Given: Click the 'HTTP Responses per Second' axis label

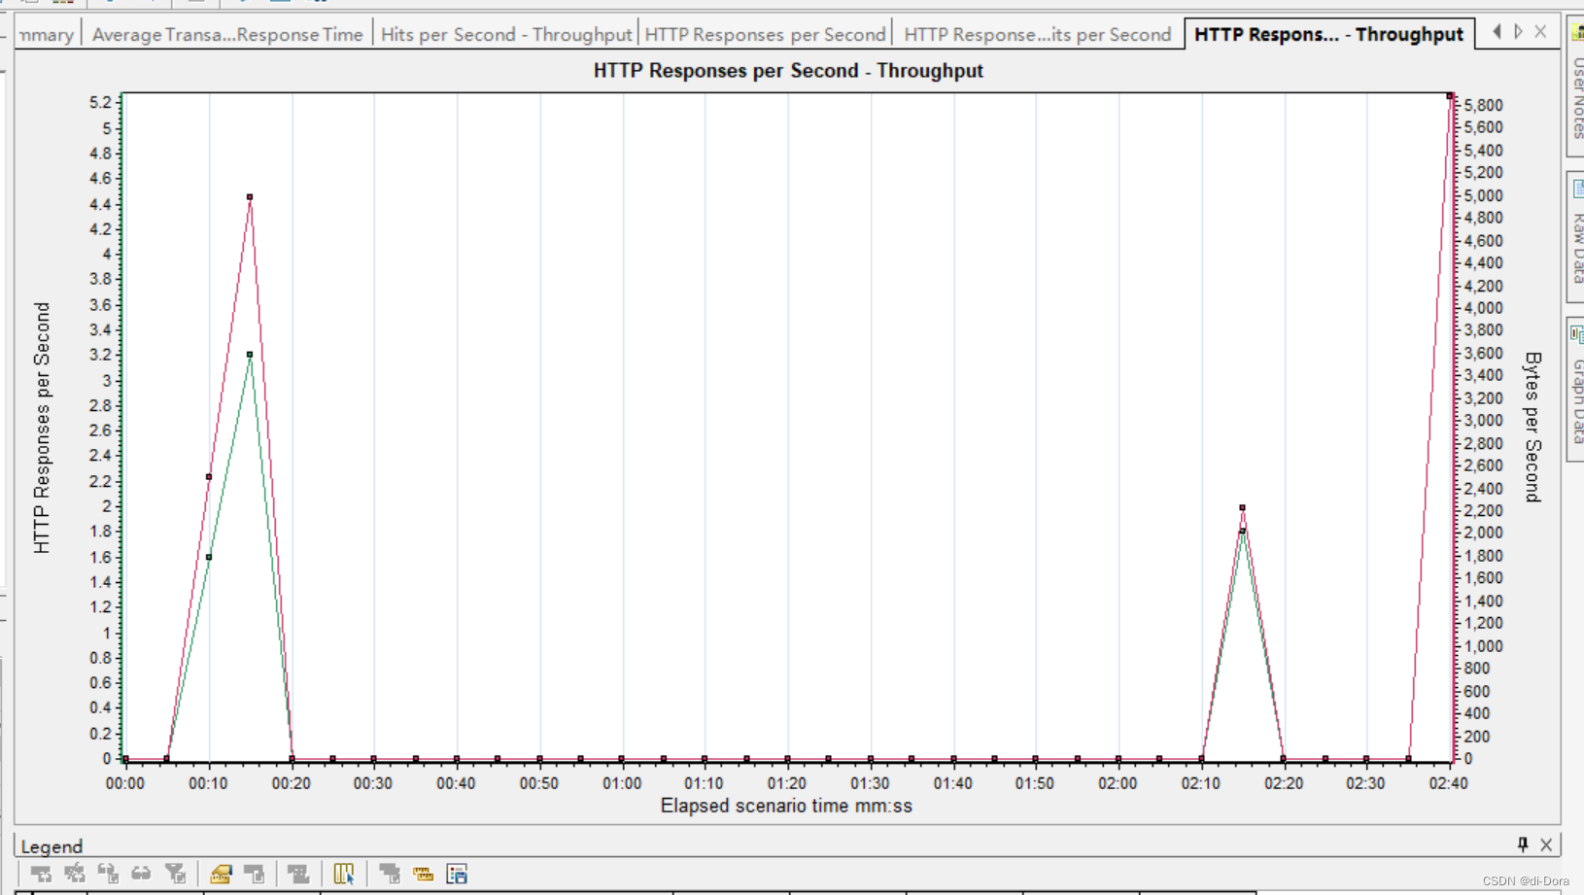Looking at the screenshot, I should [x=42, y=428].
